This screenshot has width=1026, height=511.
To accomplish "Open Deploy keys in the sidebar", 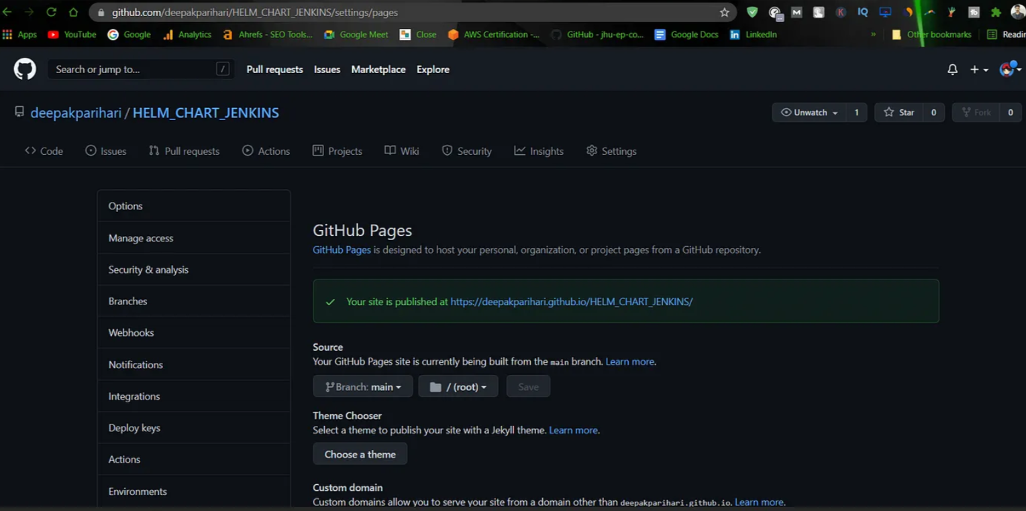I will coord(194,428).
